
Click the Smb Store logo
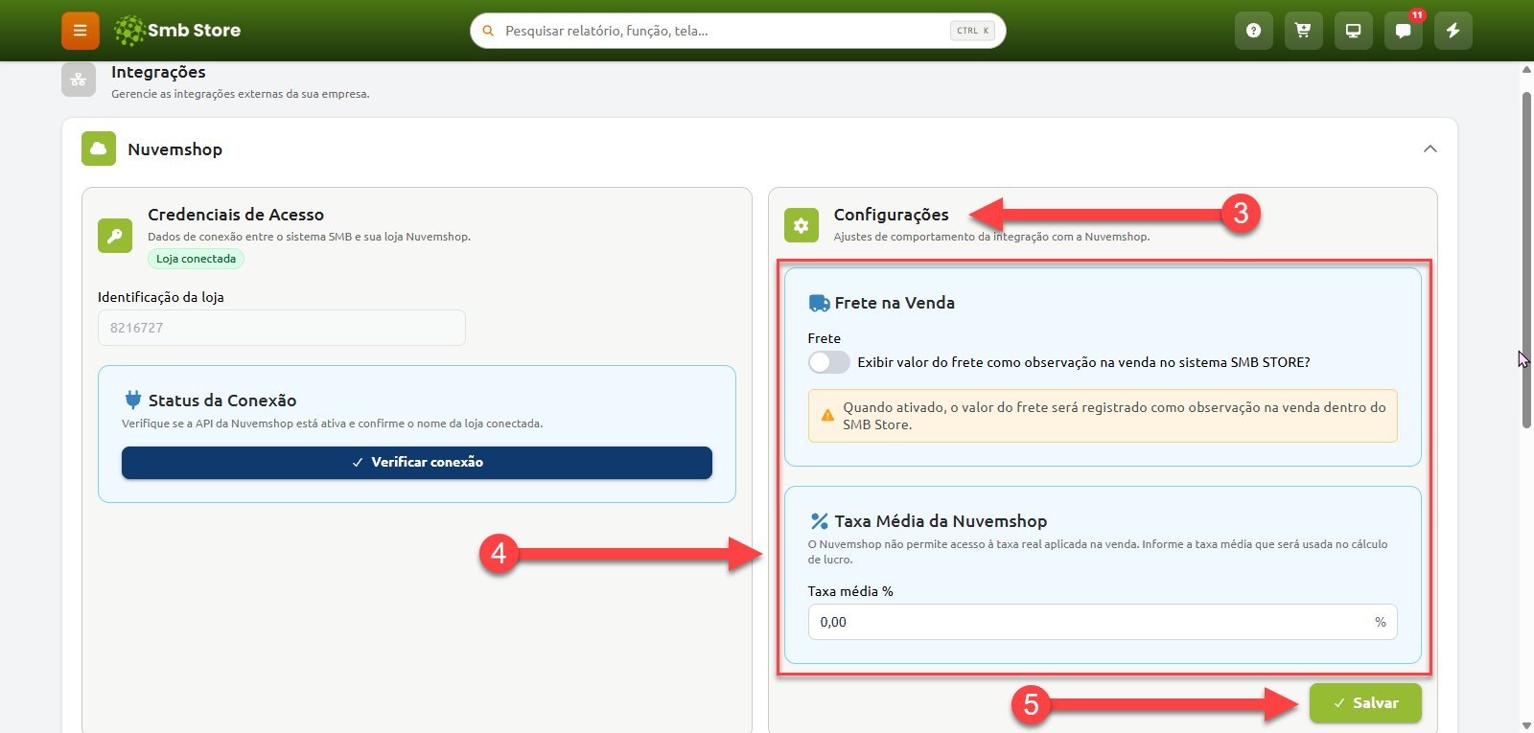(177, 31)
